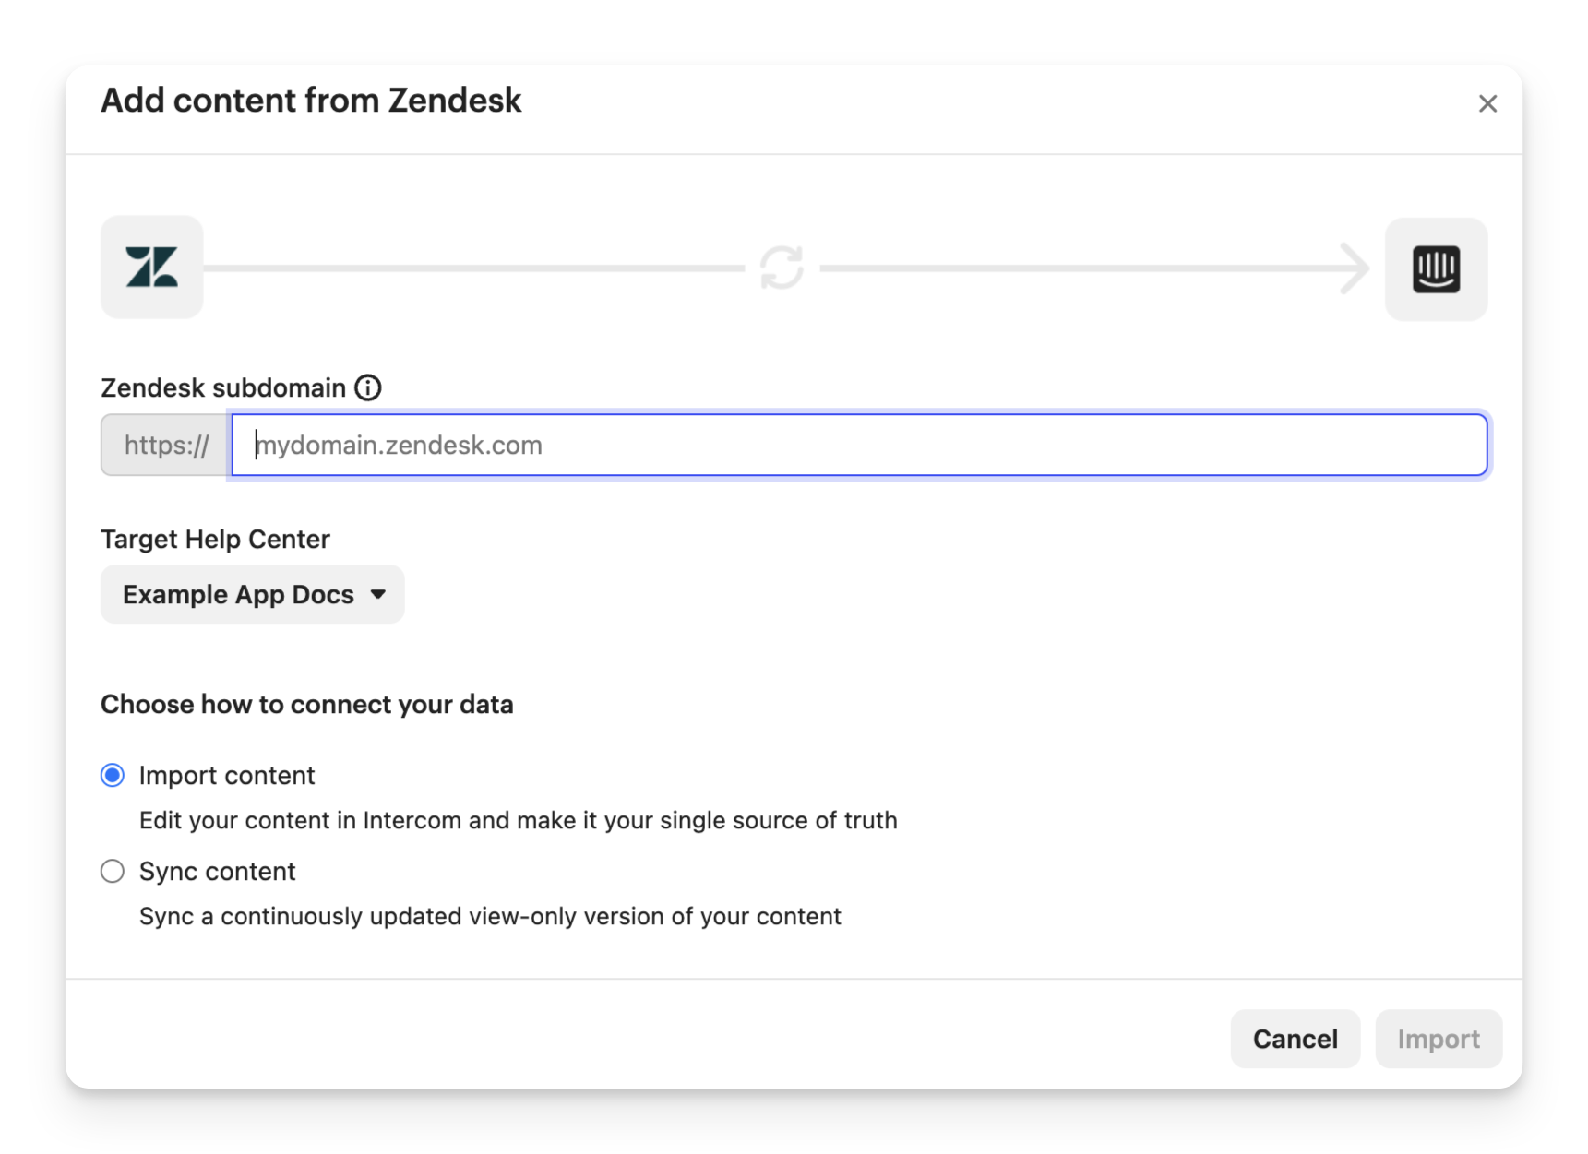Click the 'Sync a continuously updated' description text
The width and height of the screenshot is (1588, 1154).
coord(490,916)
